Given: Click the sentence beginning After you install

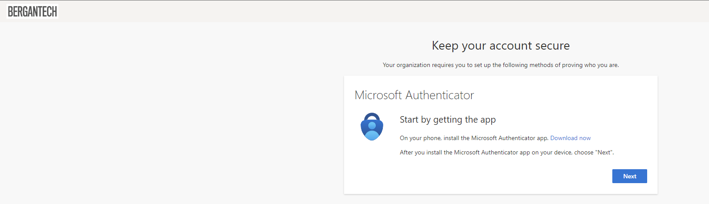Looking at the screenshot, I should point(507,152).
